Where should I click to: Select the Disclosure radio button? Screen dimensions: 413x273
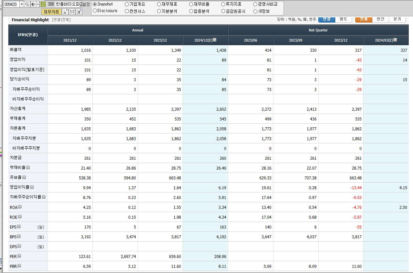tap(95, 11)
